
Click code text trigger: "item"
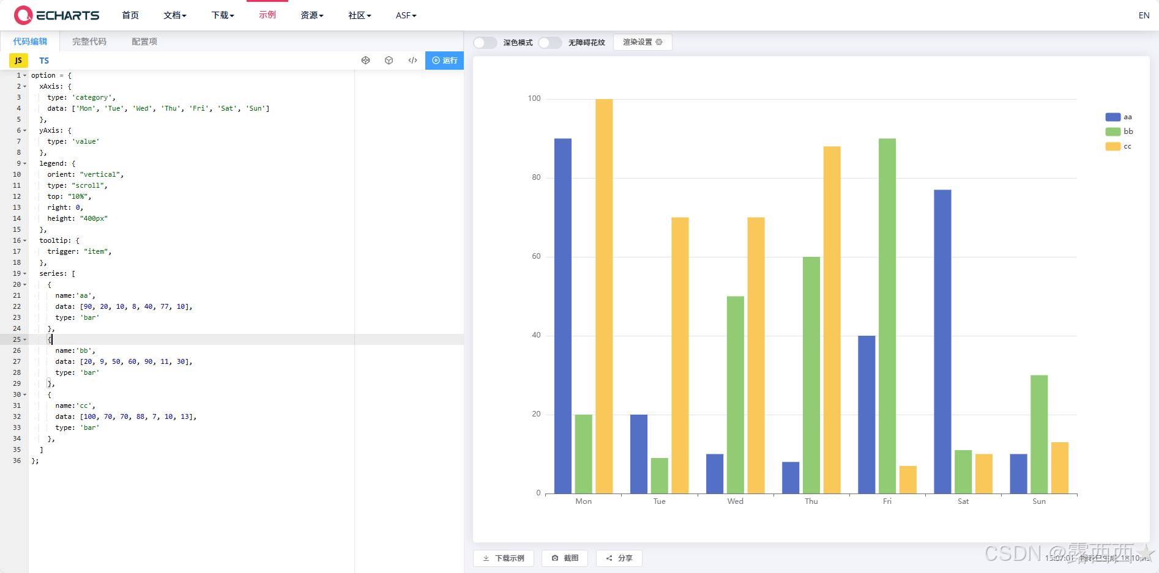pos(79,252)
